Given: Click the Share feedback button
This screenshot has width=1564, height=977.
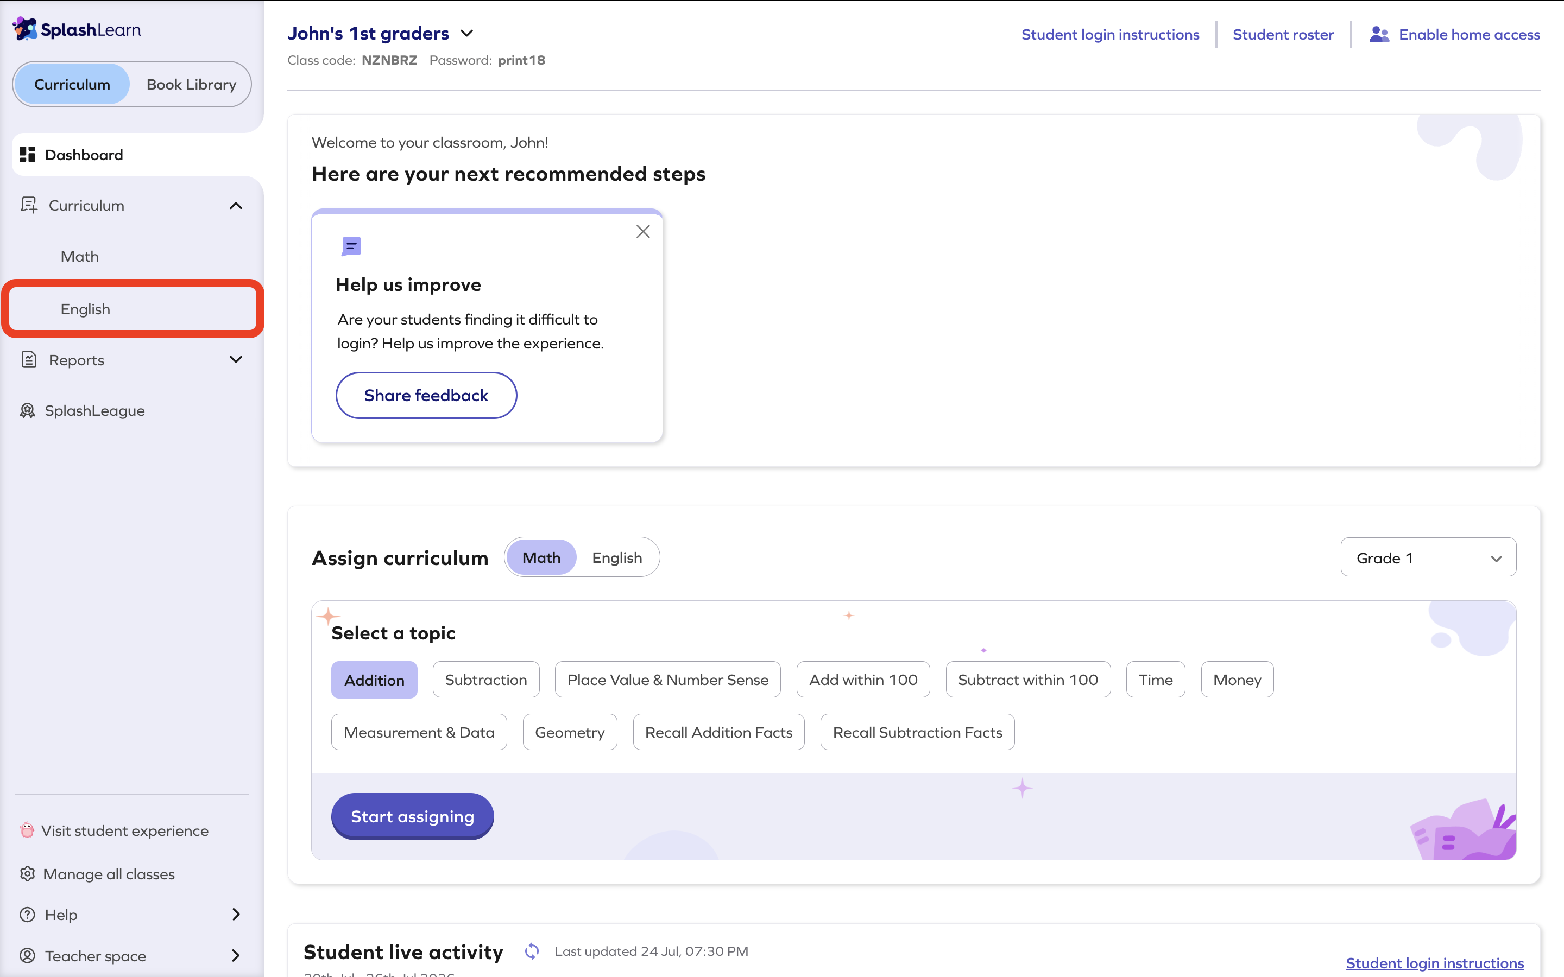Looking at the screenshot, I should 426,396.
